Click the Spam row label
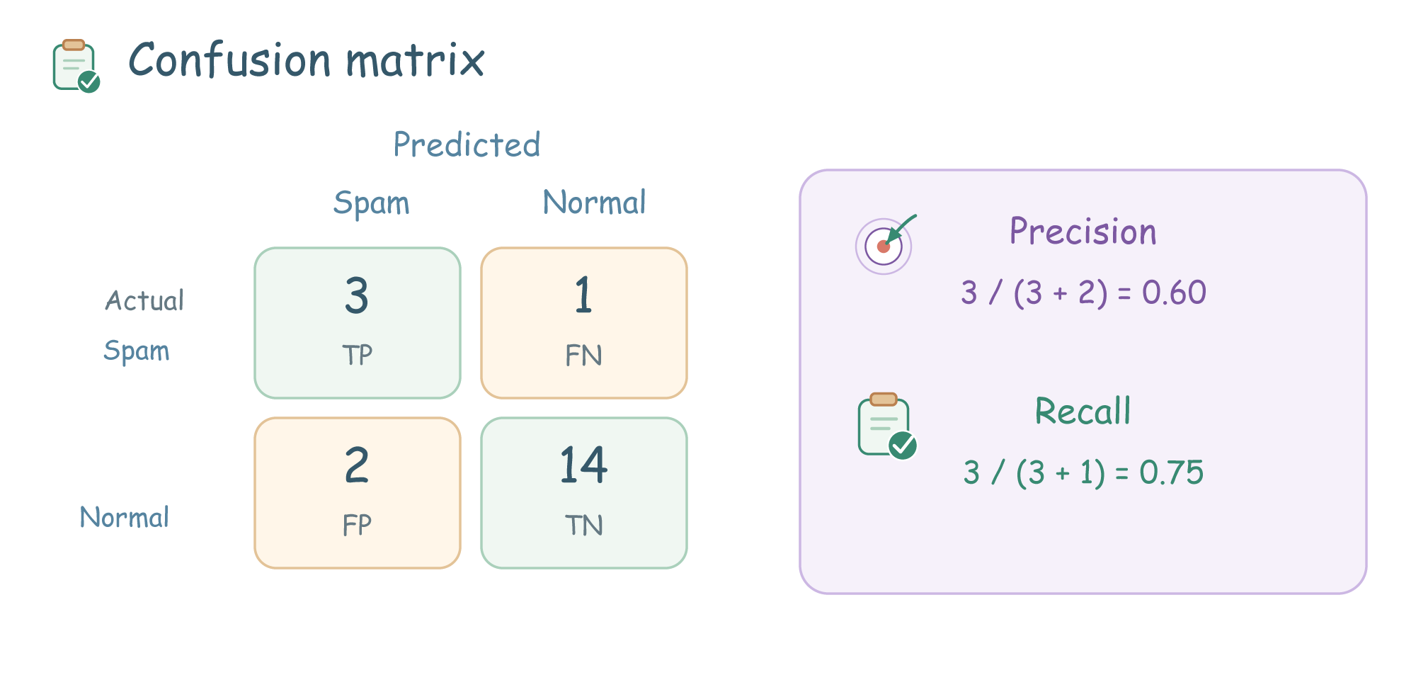 [x=137, y=351]
